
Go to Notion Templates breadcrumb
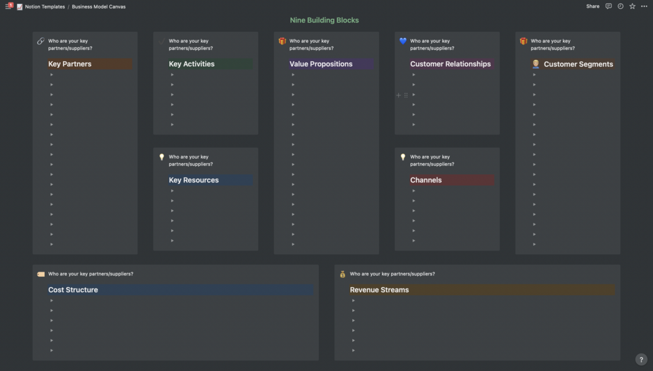[45, 6]
